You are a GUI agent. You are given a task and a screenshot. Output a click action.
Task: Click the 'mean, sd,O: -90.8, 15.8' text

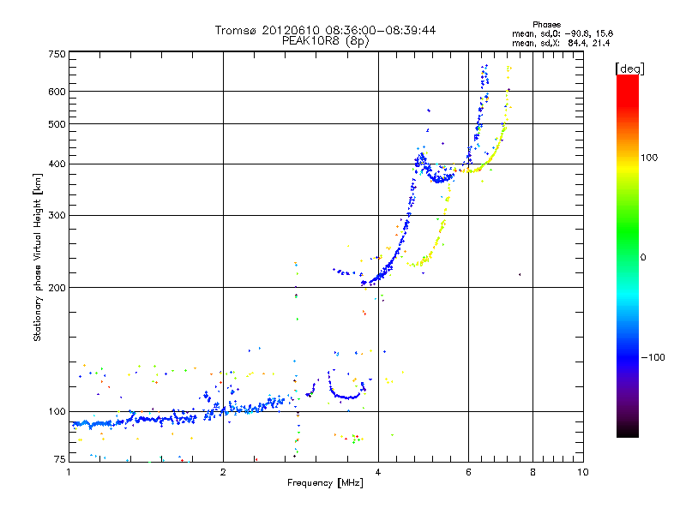coord(563,33)
